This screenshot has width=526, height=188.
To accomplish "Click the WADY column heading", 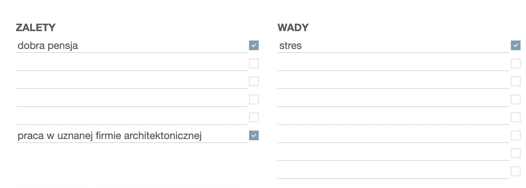I will coord(293,28).
